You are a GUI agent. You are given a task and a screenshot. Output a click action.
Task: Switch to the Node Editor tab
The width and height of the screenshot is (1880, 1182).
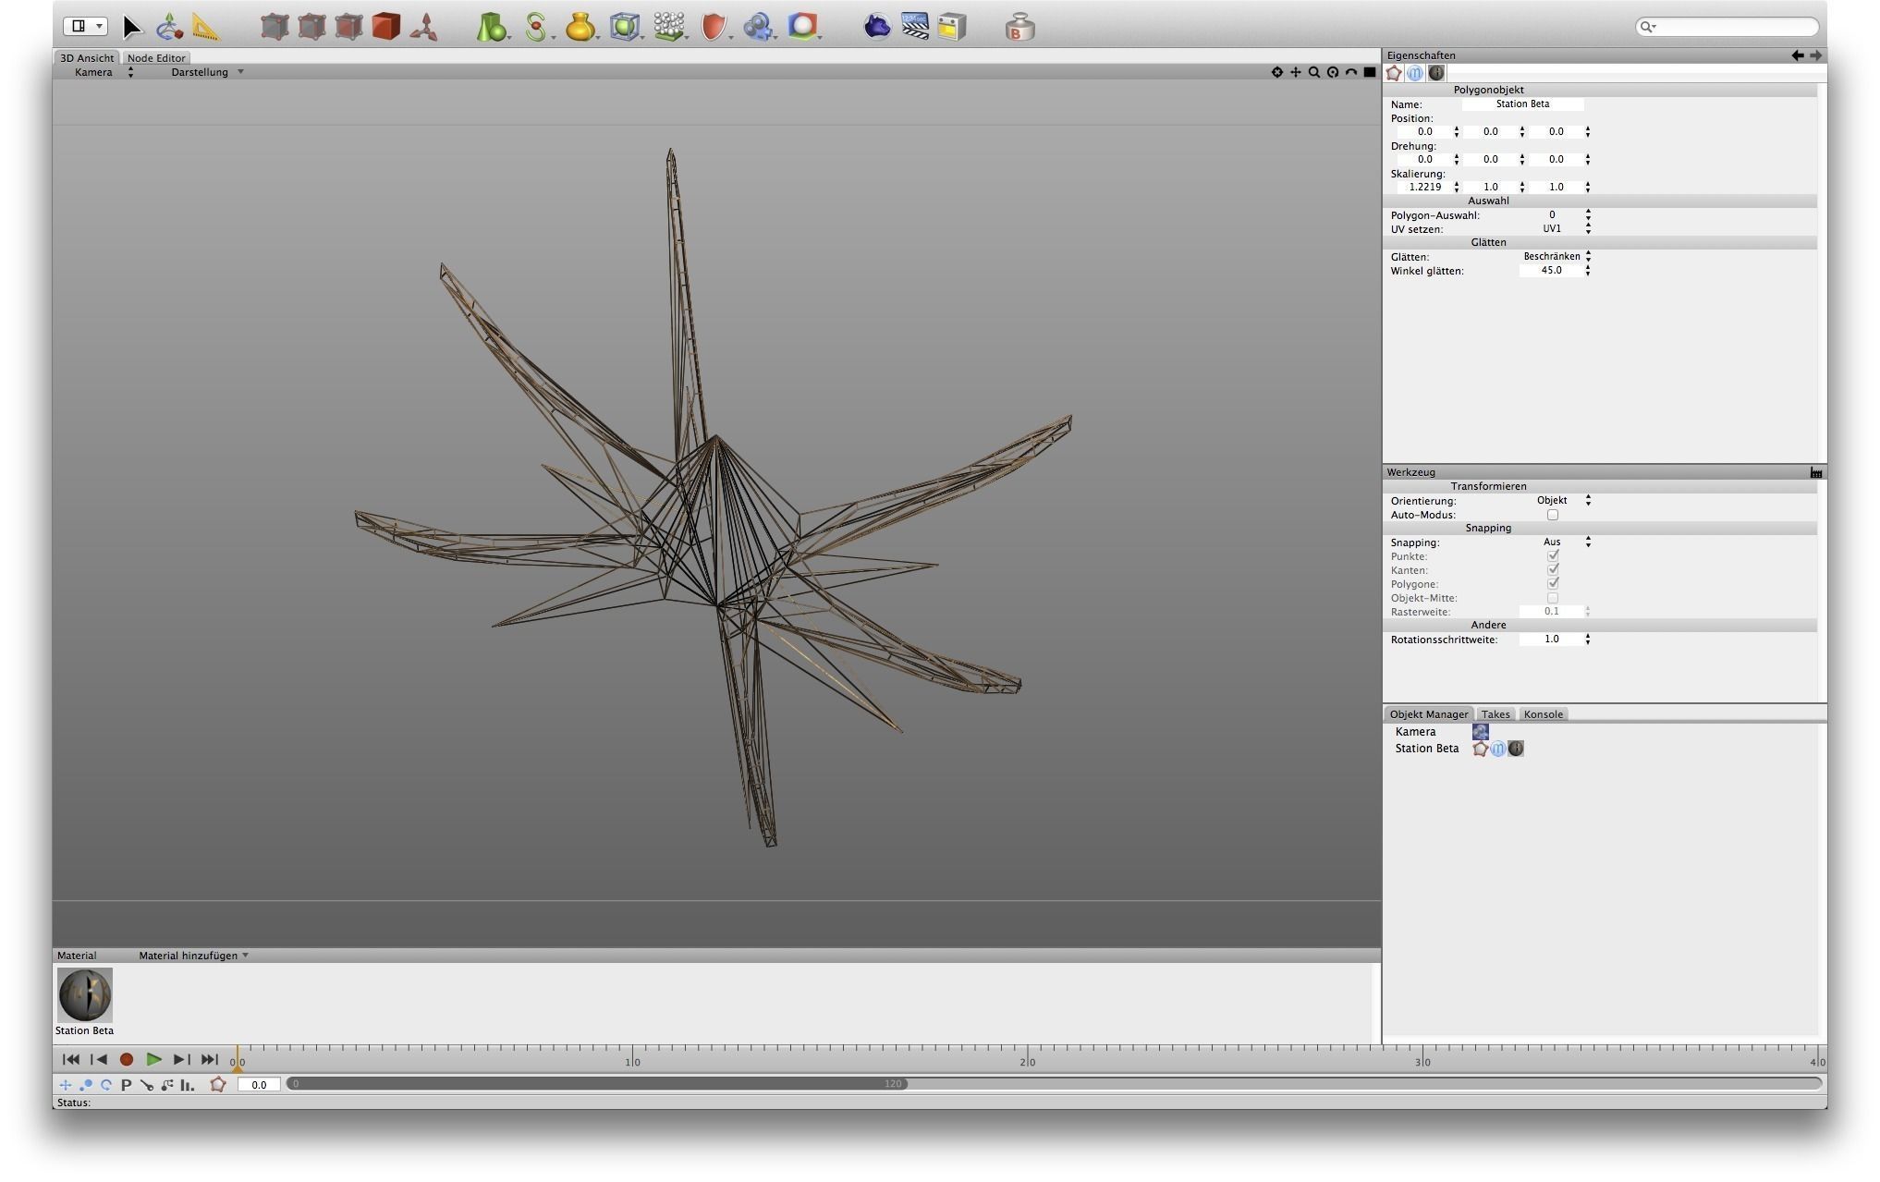156,58
